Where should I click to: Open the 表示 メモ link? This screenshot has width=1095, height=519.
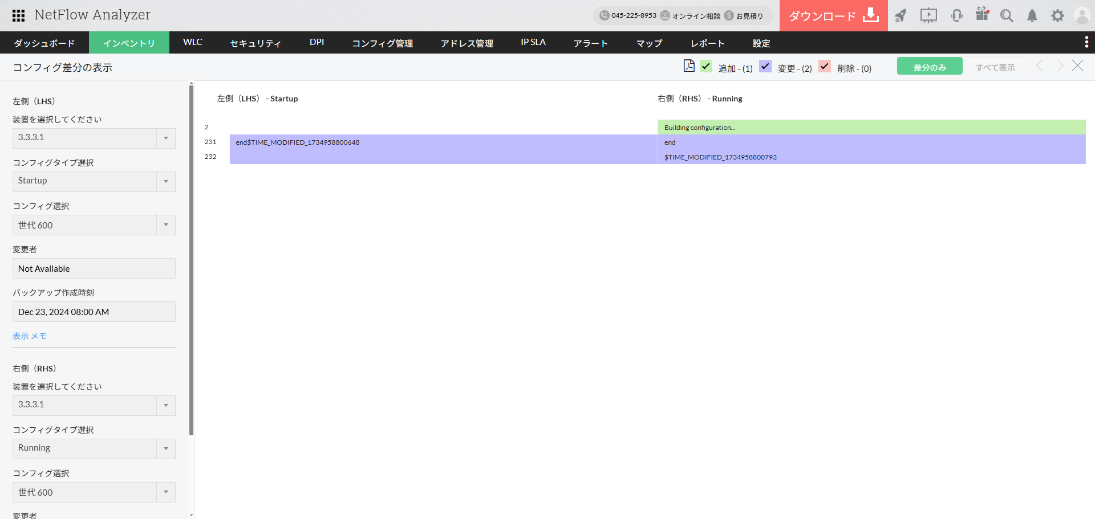pos(30,336)
